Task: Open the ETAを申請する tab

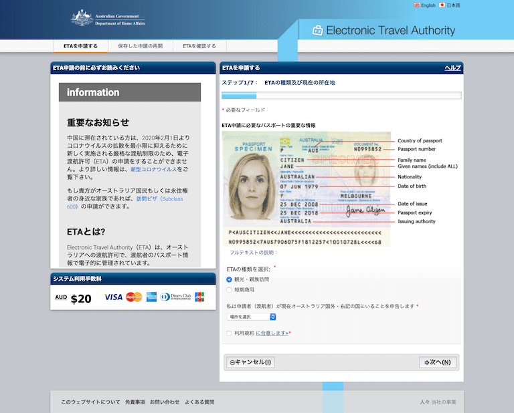Action: (x=80, y=46)
